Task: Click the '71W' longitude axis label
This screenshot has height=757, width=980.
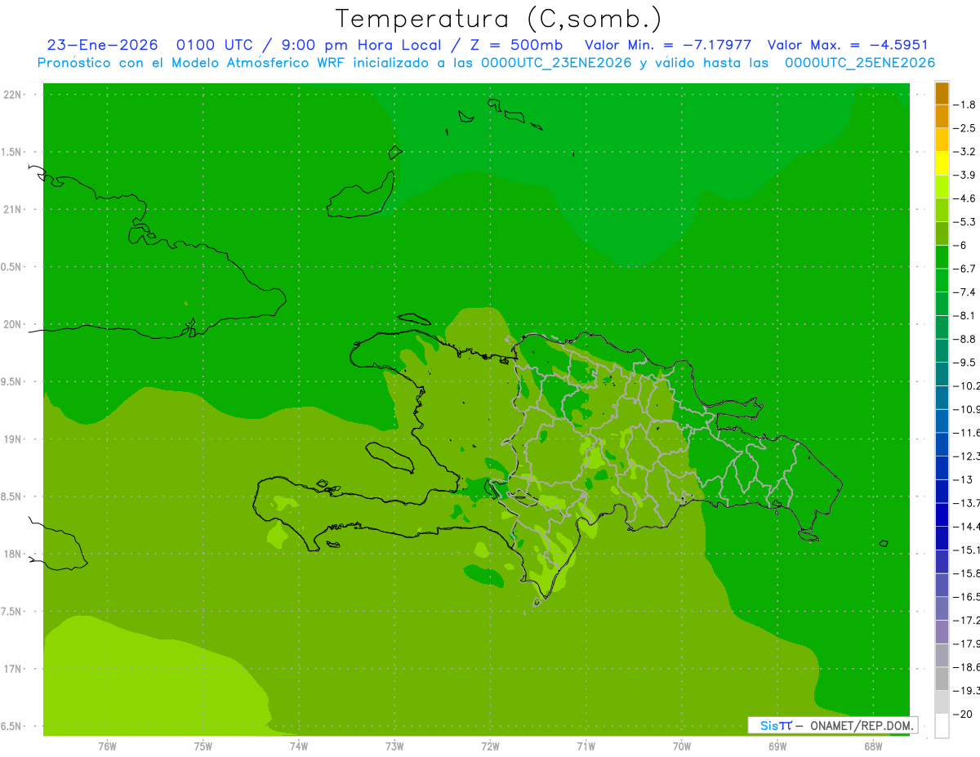Action: pyautogui.click(x=586, y=746)
